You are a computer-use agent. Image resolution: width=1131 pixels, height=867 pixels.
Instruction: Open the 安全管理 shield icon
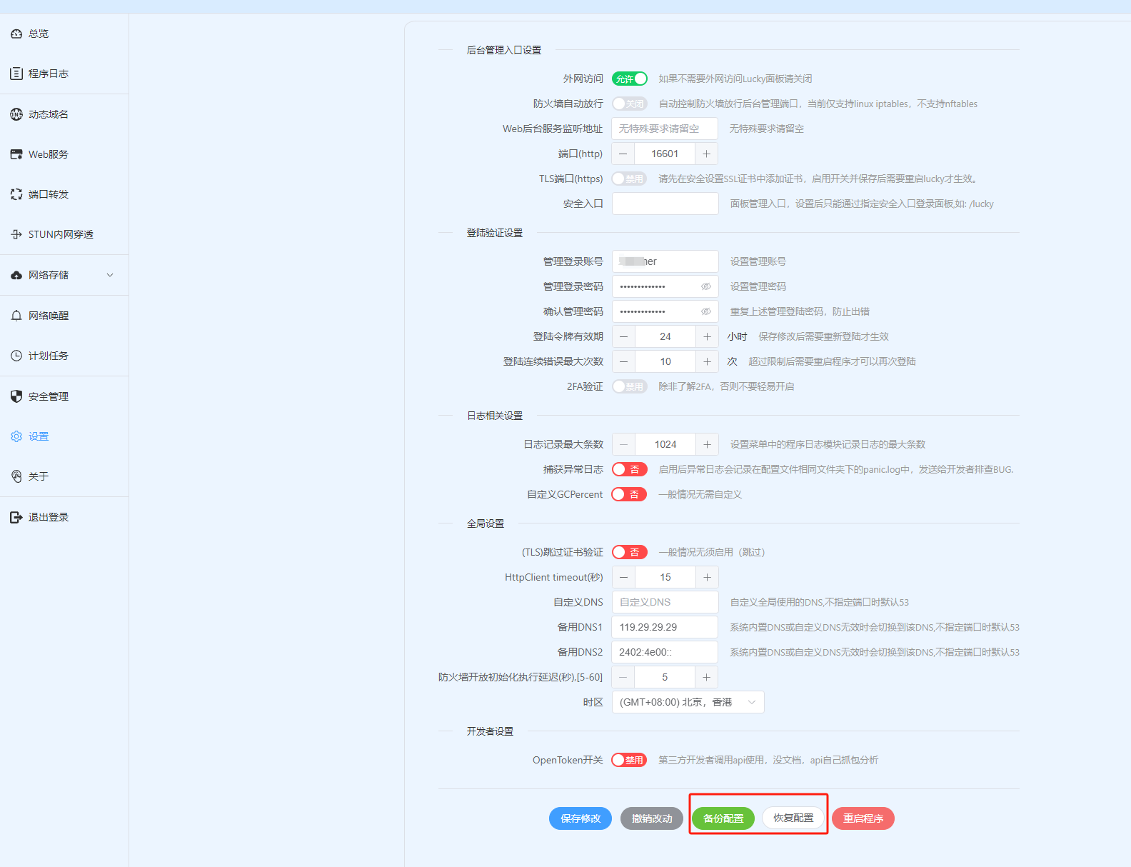16,396
